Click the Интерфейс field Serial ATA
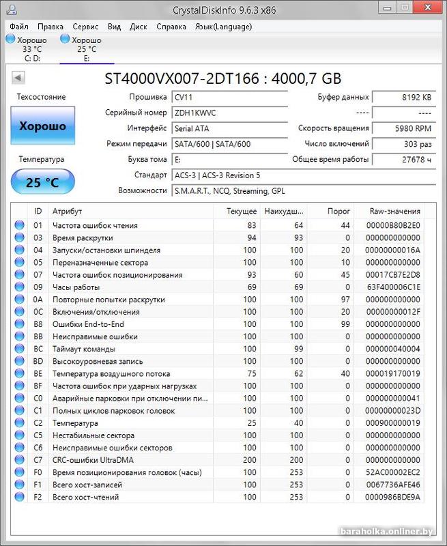 [230, 128]
